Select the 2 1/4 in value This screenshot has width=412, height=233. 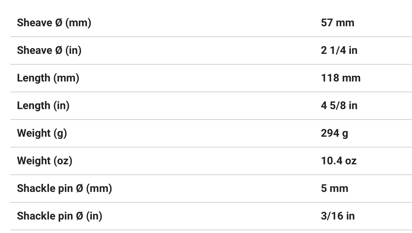click(339, 50)
